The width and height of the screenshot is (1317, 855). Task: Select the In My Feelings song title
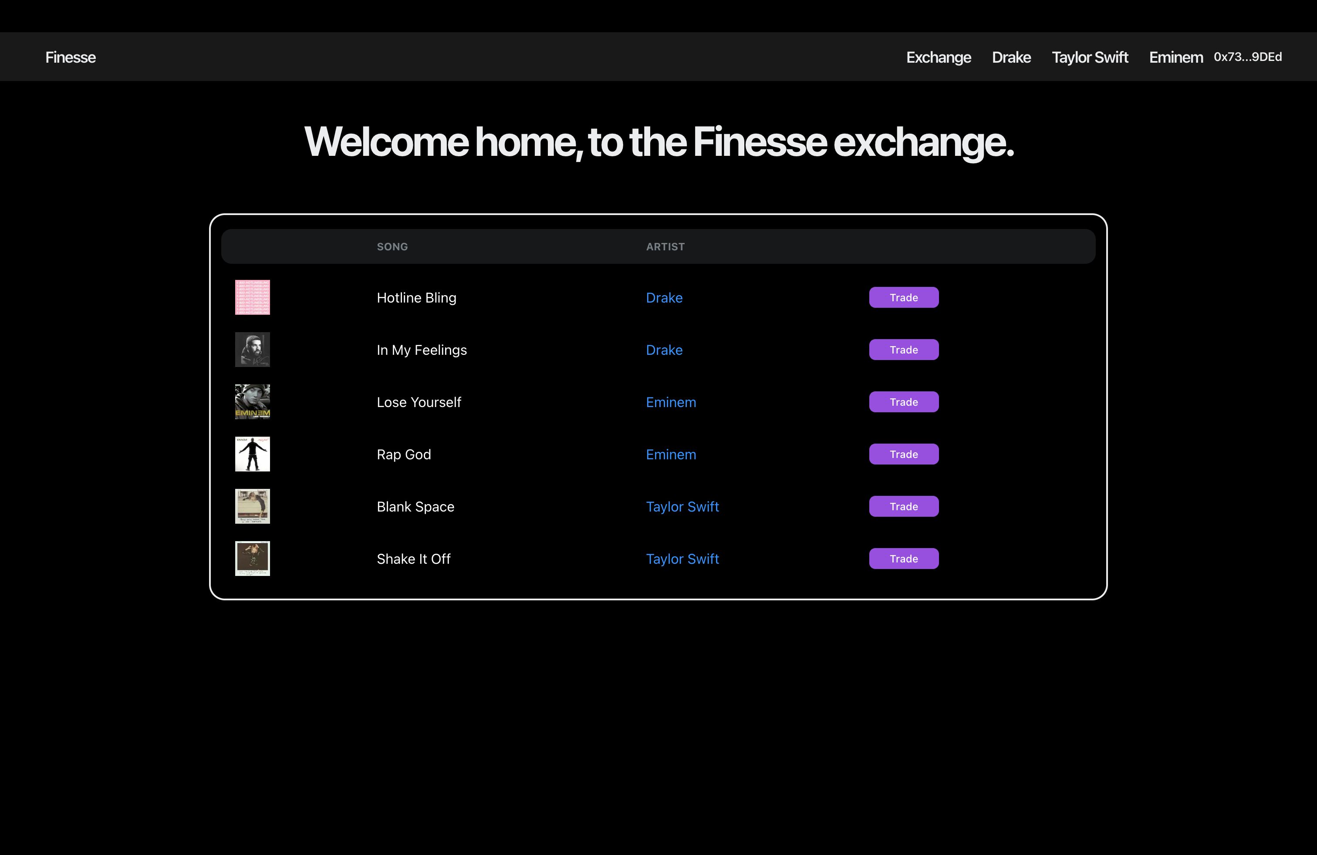click(422, 350)
